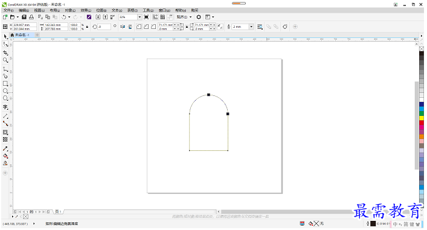Select the Ellipse tool
Image resolution: width=427 pixels, height=230 pixels.
point(5,91)
